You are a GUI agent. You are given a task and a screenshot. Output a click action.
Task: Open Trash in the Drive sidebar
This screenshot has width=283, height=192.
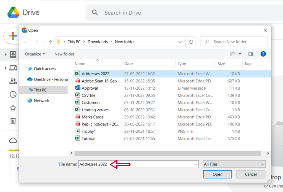click(13, 121)
